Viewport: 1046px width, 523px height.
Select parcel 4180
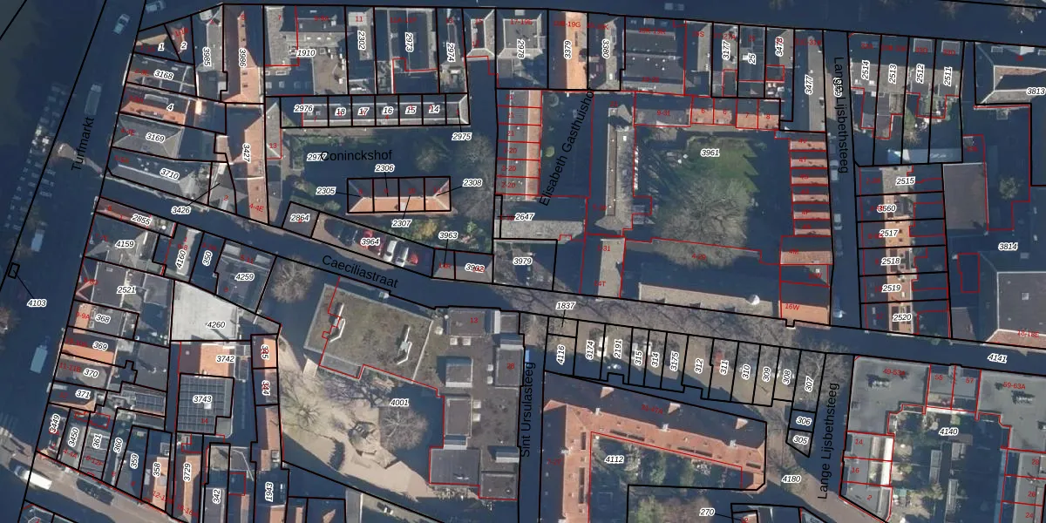791,479
